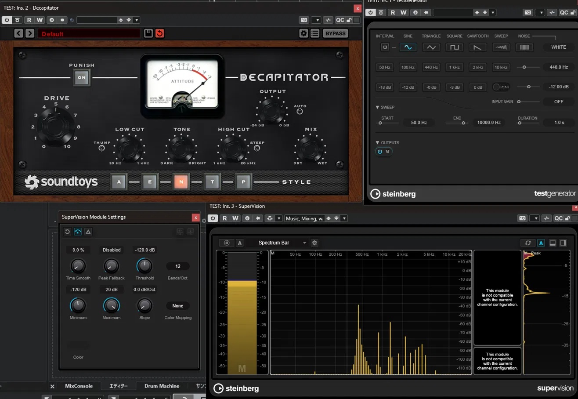Switch to the Drum Machine tab

coord(163,386)
